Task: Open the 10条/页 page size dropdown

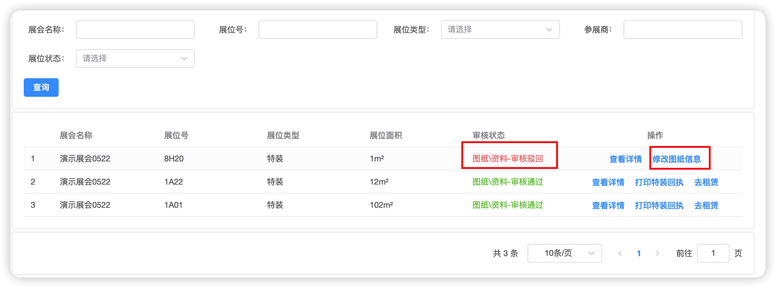Action: (x=564, y=253)
